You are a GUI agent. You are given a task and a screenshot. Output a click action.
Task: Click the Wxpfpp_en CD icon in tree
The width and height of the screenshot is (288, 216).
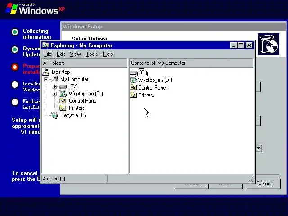point(63,94)
